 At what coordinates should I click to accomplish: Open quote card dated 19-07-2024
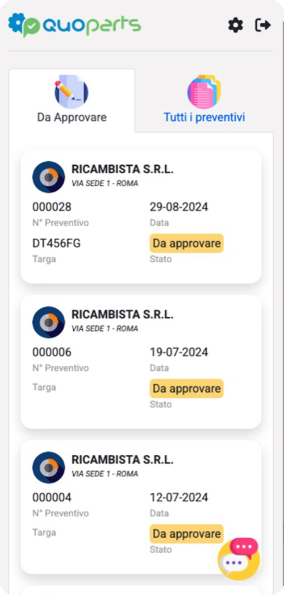(141, 361)
